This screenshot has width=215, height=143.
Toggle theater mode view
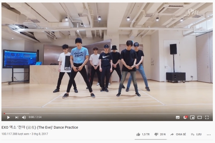tap(200, 117)
